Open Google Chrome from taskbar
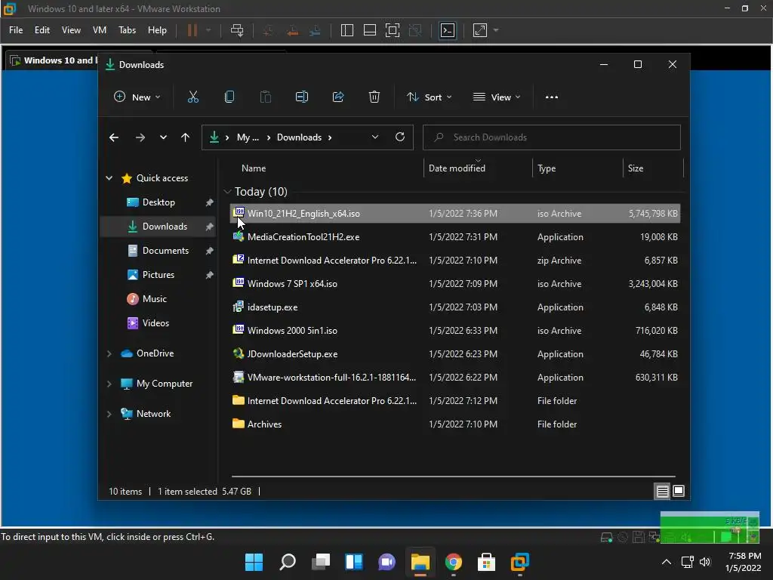Viewport: 773px width, 580px height. coord(454,562)
